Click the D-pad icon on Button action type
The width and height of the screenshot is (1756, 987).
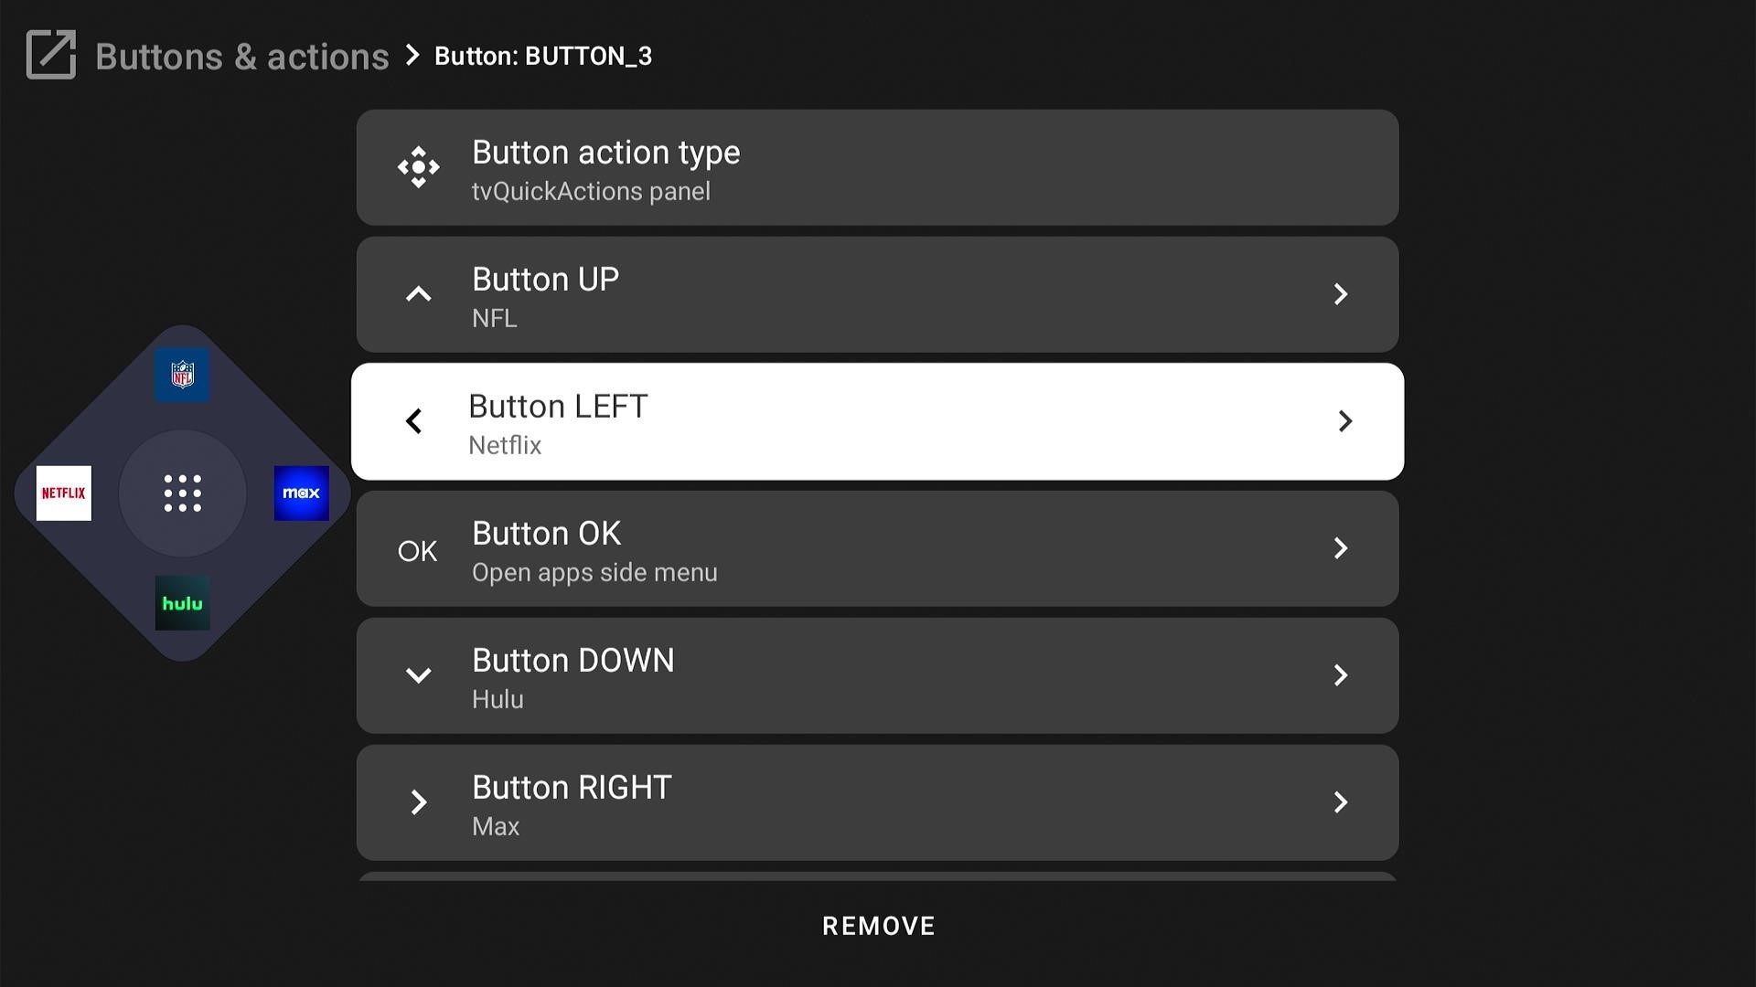point(418,167)
